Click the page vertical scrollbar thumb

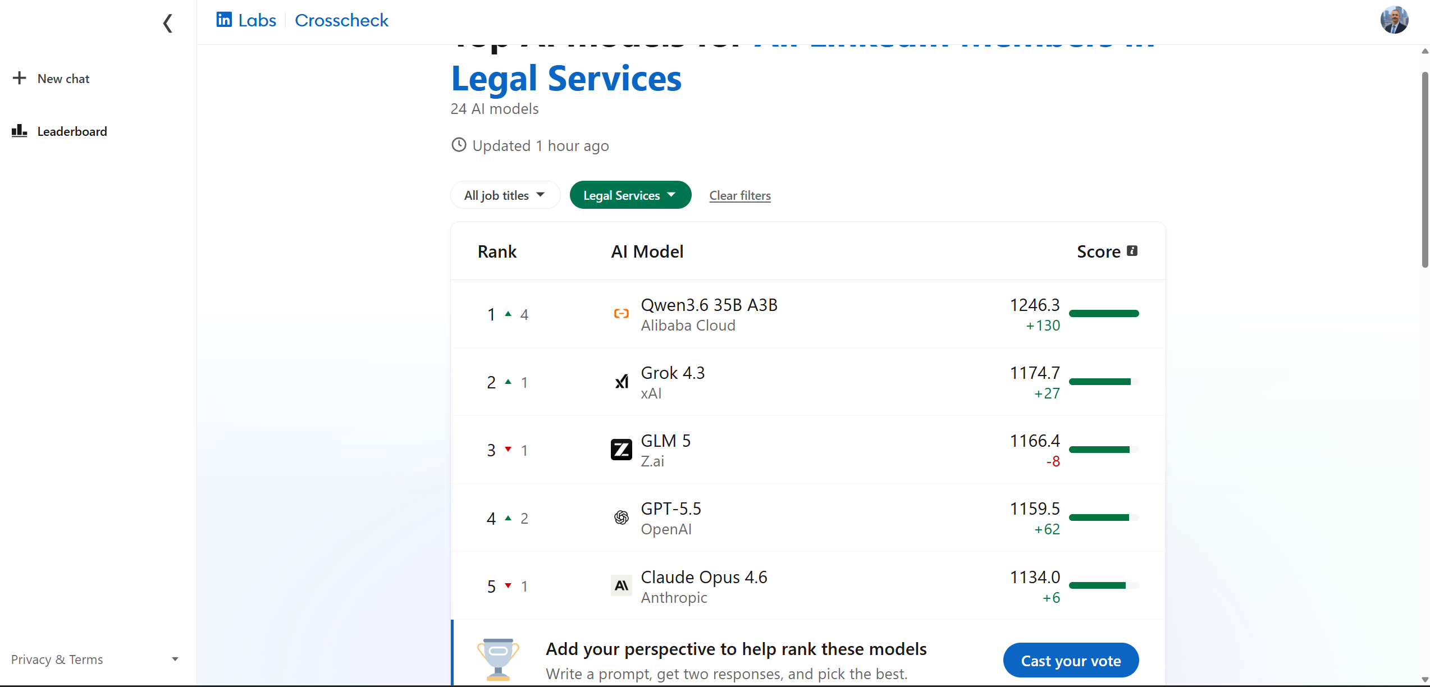point(1424,170)
